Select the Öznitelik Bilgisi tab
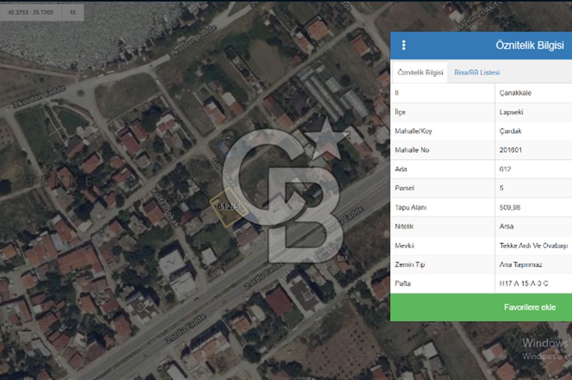 click(x=420, y=72)
